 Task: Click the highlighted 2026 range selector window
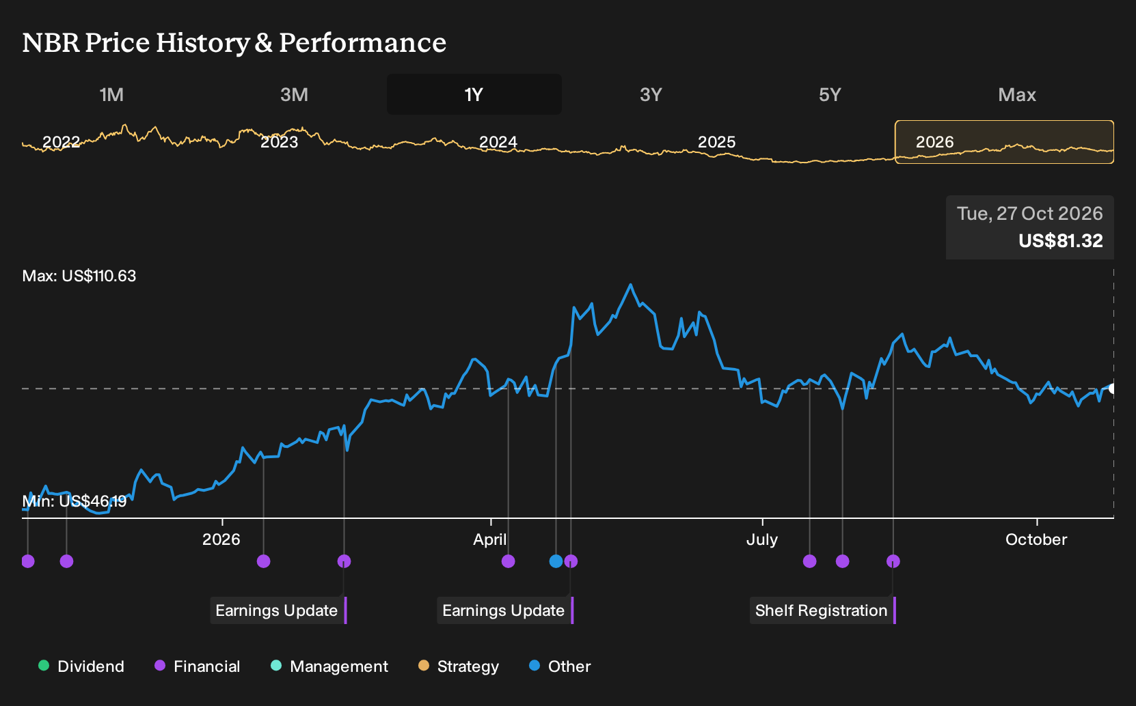point(1004,142)
